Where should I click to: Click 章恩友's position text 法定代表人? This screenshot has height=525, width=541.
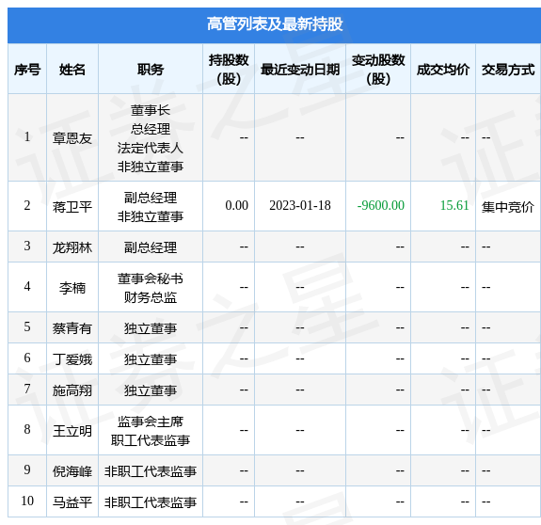point(151,148)
